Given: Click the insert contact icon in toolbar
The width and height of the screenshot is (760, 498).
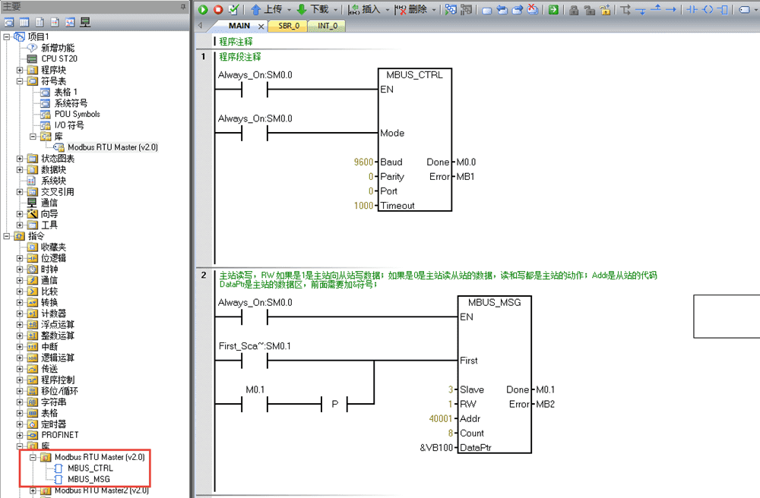Looking at the screenshot, I should [x=692, y=10].
